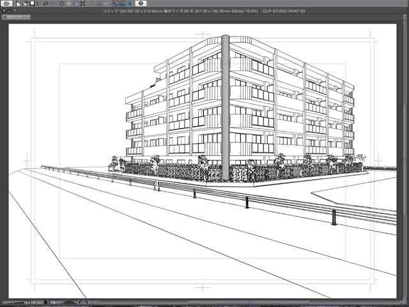409x307 pixels.
Task: Click the horizontal scrollbar below canvas
Action: click(x=248, y=303)
